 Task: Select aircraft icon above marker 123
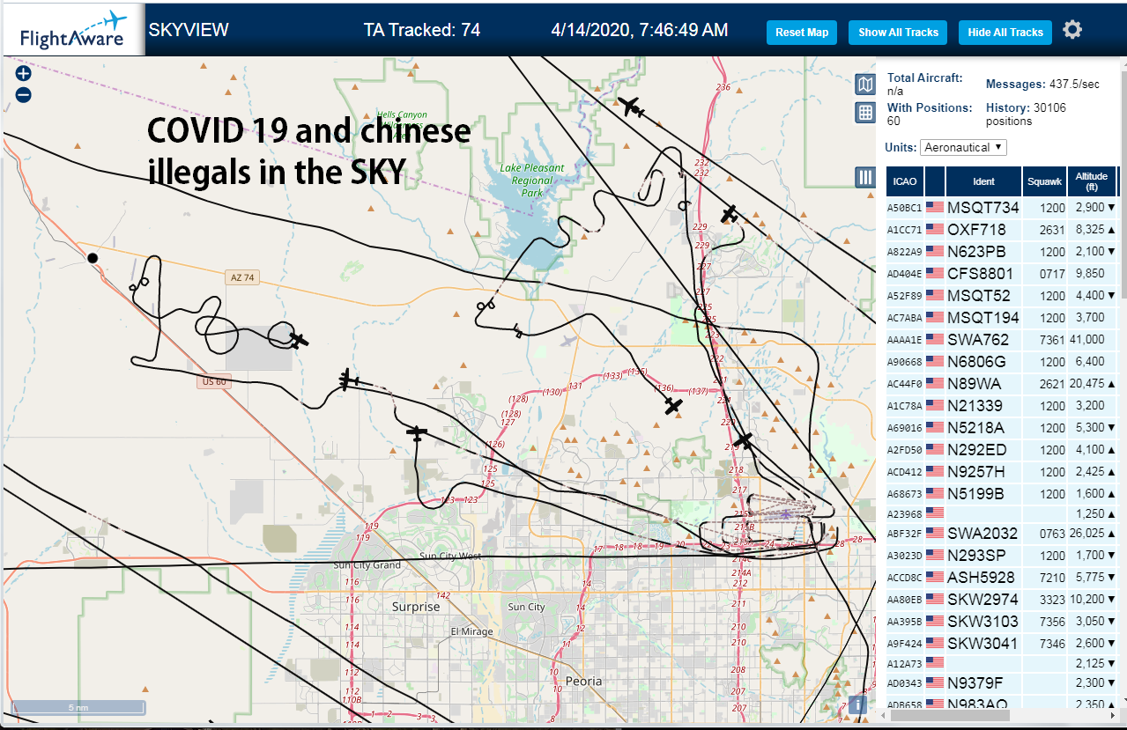(417, 432)
